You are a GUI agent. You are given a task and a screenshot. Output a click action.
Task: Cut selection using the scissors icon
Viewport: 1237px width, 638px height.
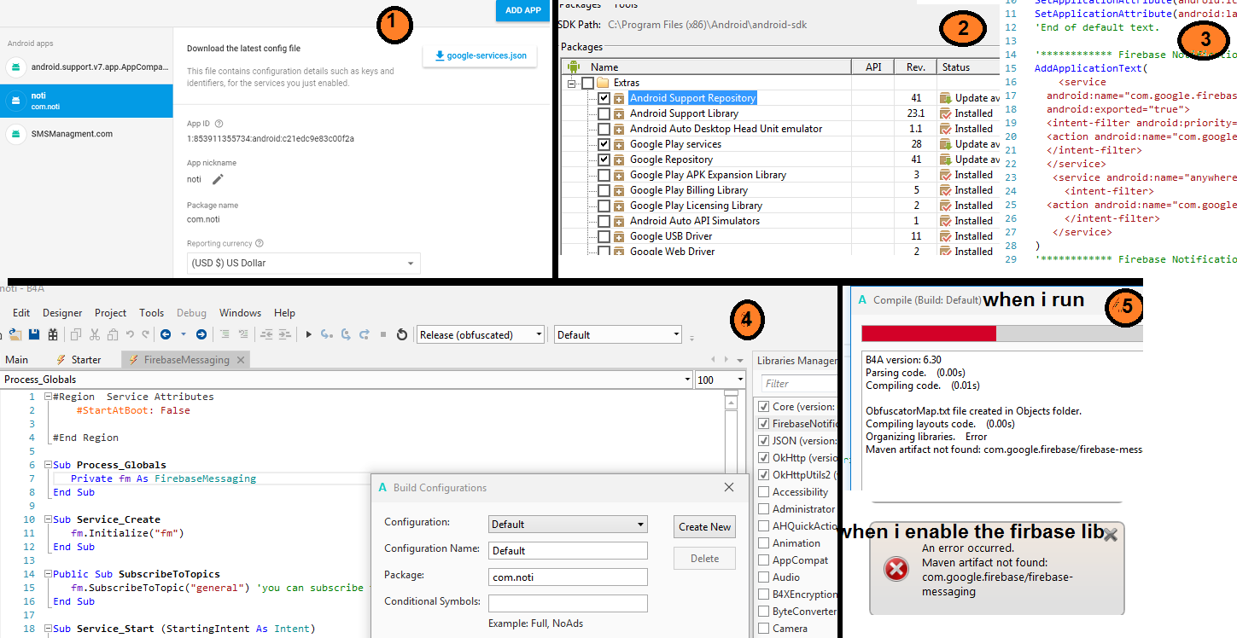pyautogui.click(x=96, y=334)
